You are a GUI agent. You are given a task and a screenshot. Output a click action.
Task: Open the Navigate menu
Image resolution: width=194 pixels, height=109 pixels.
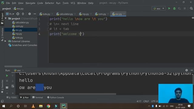tap(30, 3)
